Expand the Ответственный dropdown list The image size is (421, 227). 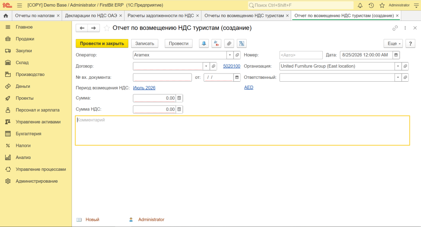398,78
